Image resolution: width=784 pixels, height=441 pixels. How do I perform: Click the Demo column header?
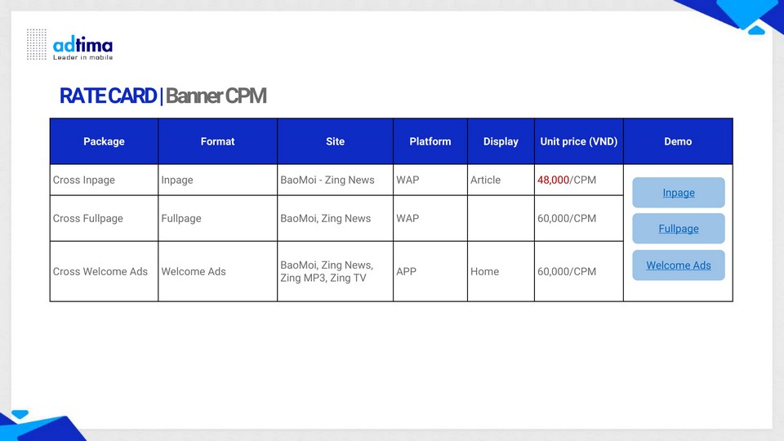tap(678, 141)
